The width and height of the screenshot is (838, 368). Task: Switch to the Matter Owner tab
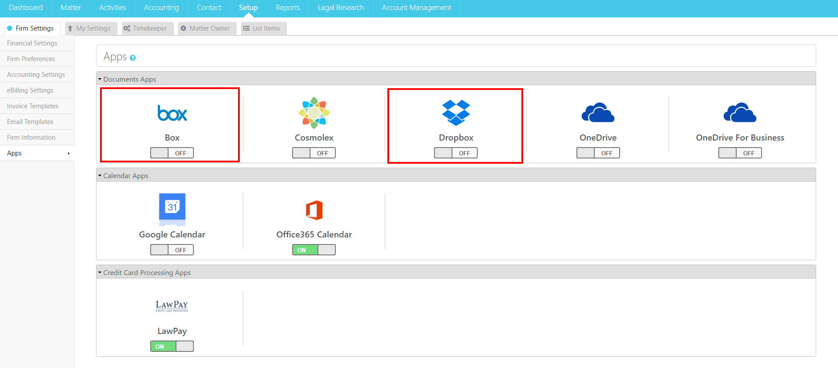(x=207, y=28)
